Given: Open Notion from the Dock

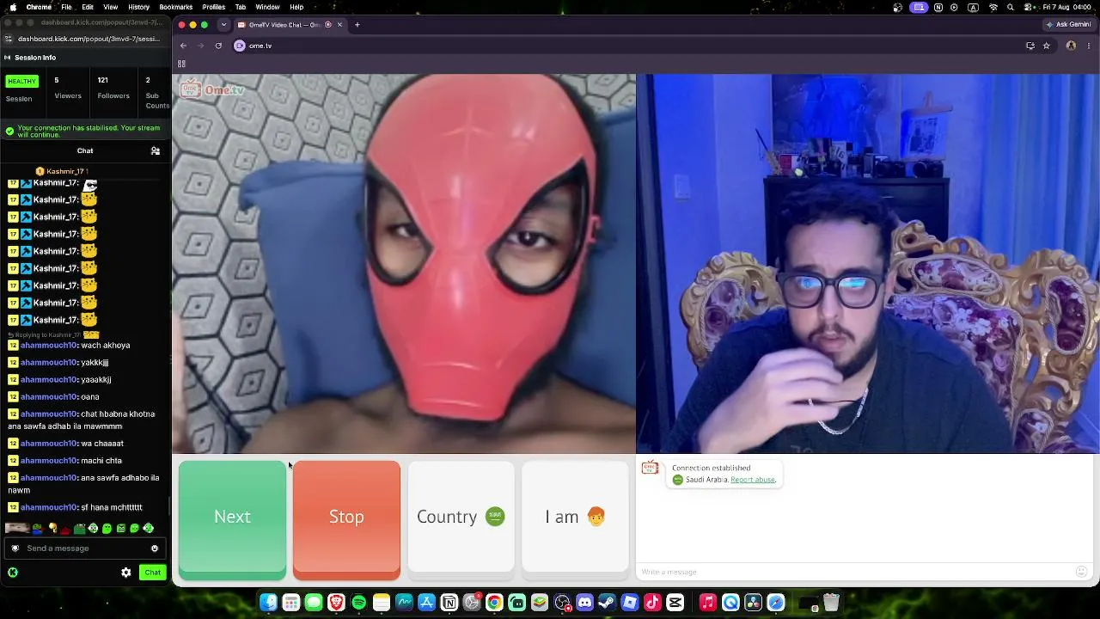Looking at the screenshot, I should click(449, 603).
